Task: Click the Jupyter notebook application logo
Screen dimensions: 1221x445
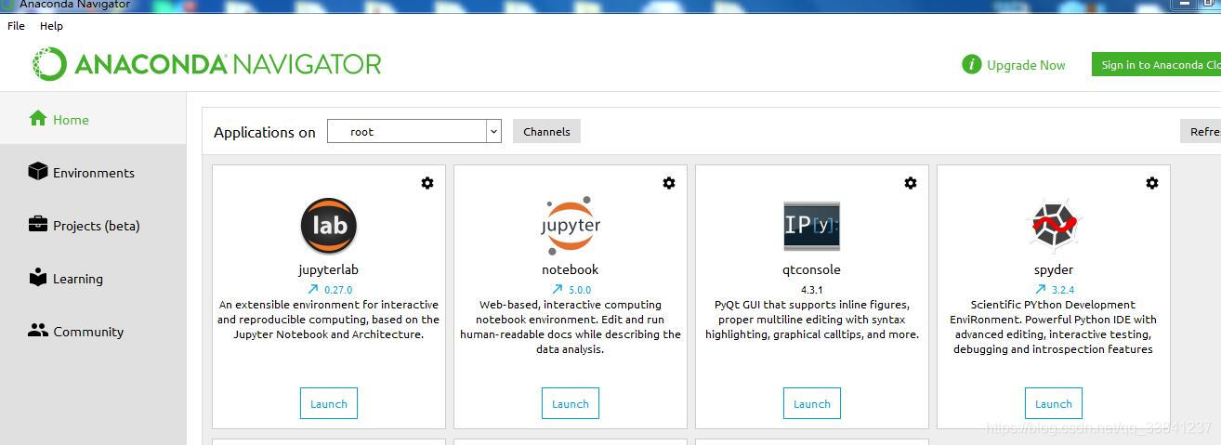Action: [571, 225]
